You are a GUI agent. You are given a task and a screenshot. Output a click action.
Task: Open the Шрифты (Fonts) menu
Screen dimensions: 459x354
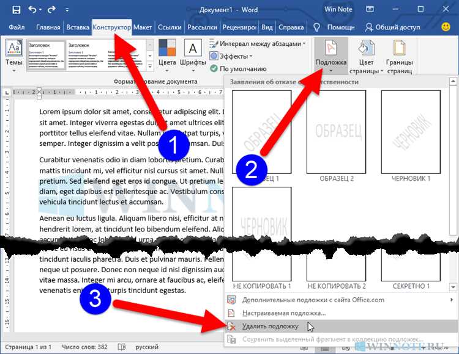point(193,53)
